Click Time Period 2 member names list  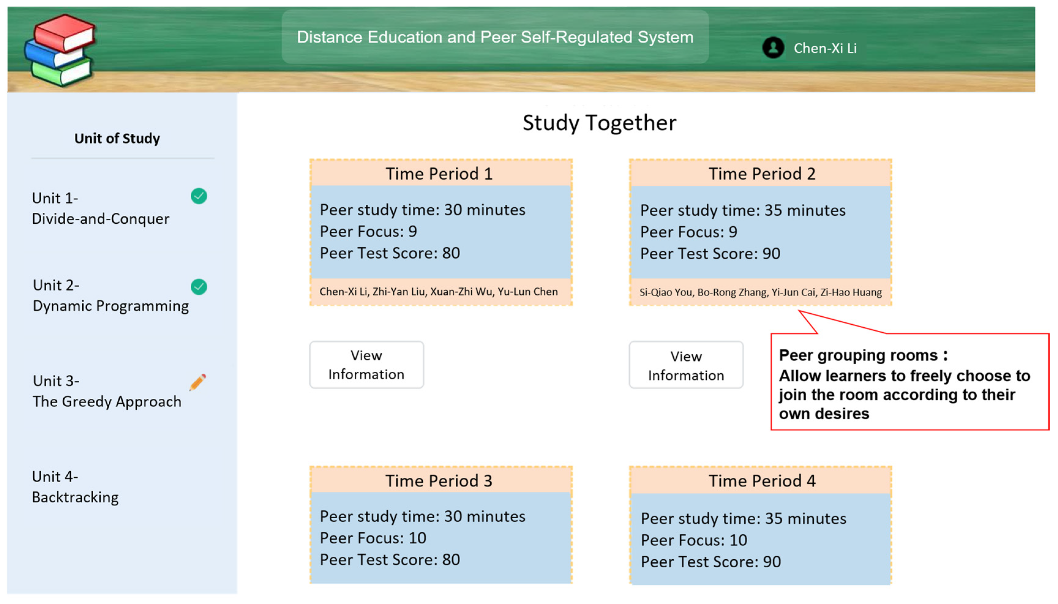(x=761, y=293)
